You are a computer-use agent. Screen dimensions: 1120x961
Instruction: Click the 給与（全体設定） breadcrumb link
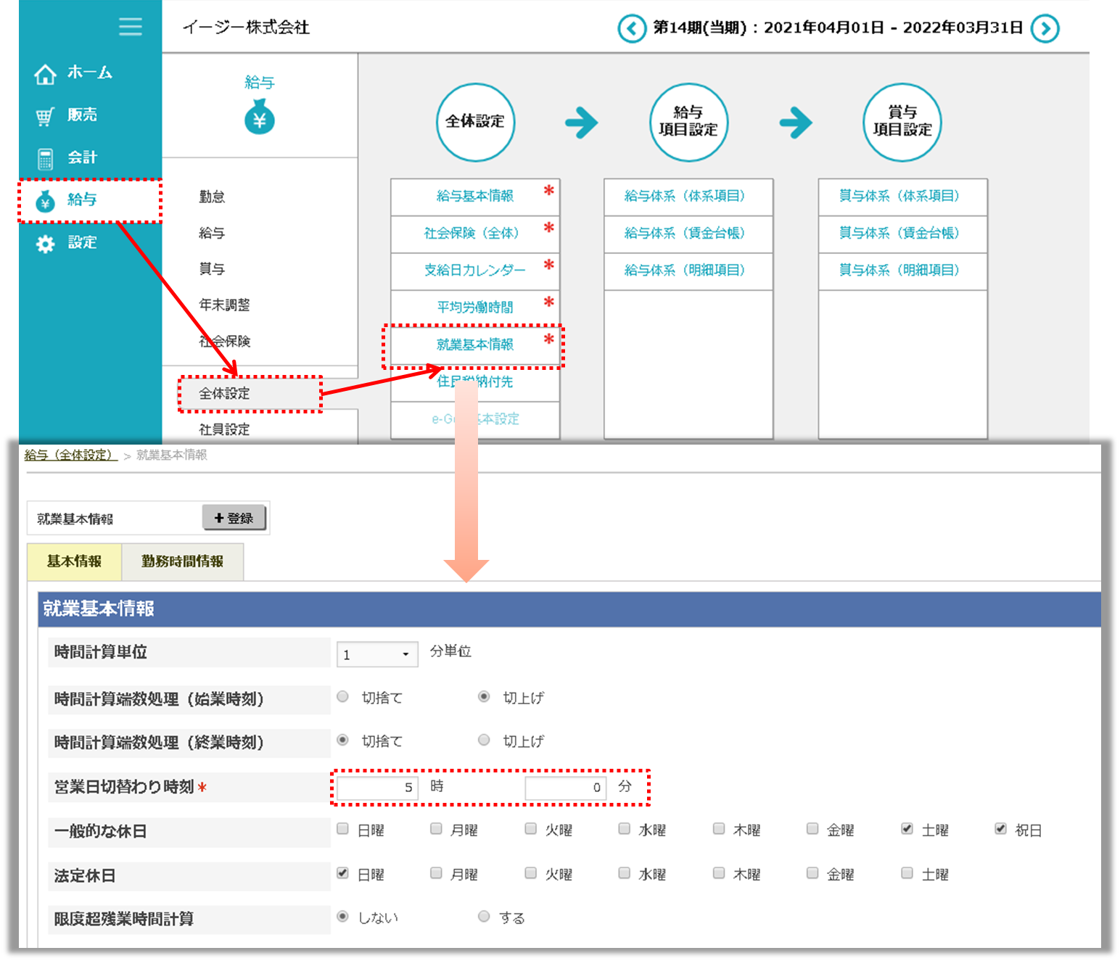click(70, 455)
